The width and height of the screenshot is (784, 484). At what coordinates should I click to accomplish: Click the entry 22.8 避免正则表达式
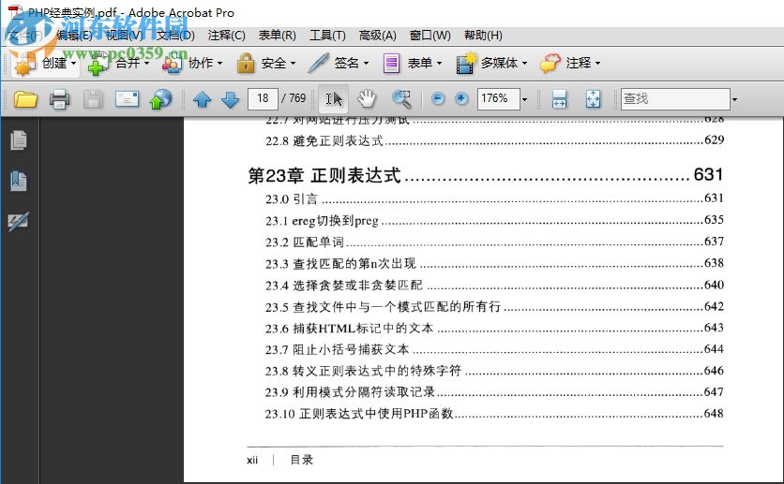tap(324, 140)
